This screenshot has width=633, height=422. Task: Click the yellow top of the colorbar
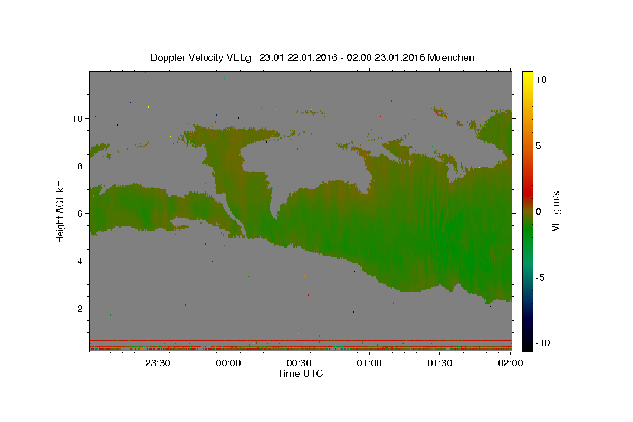(527, 76)
